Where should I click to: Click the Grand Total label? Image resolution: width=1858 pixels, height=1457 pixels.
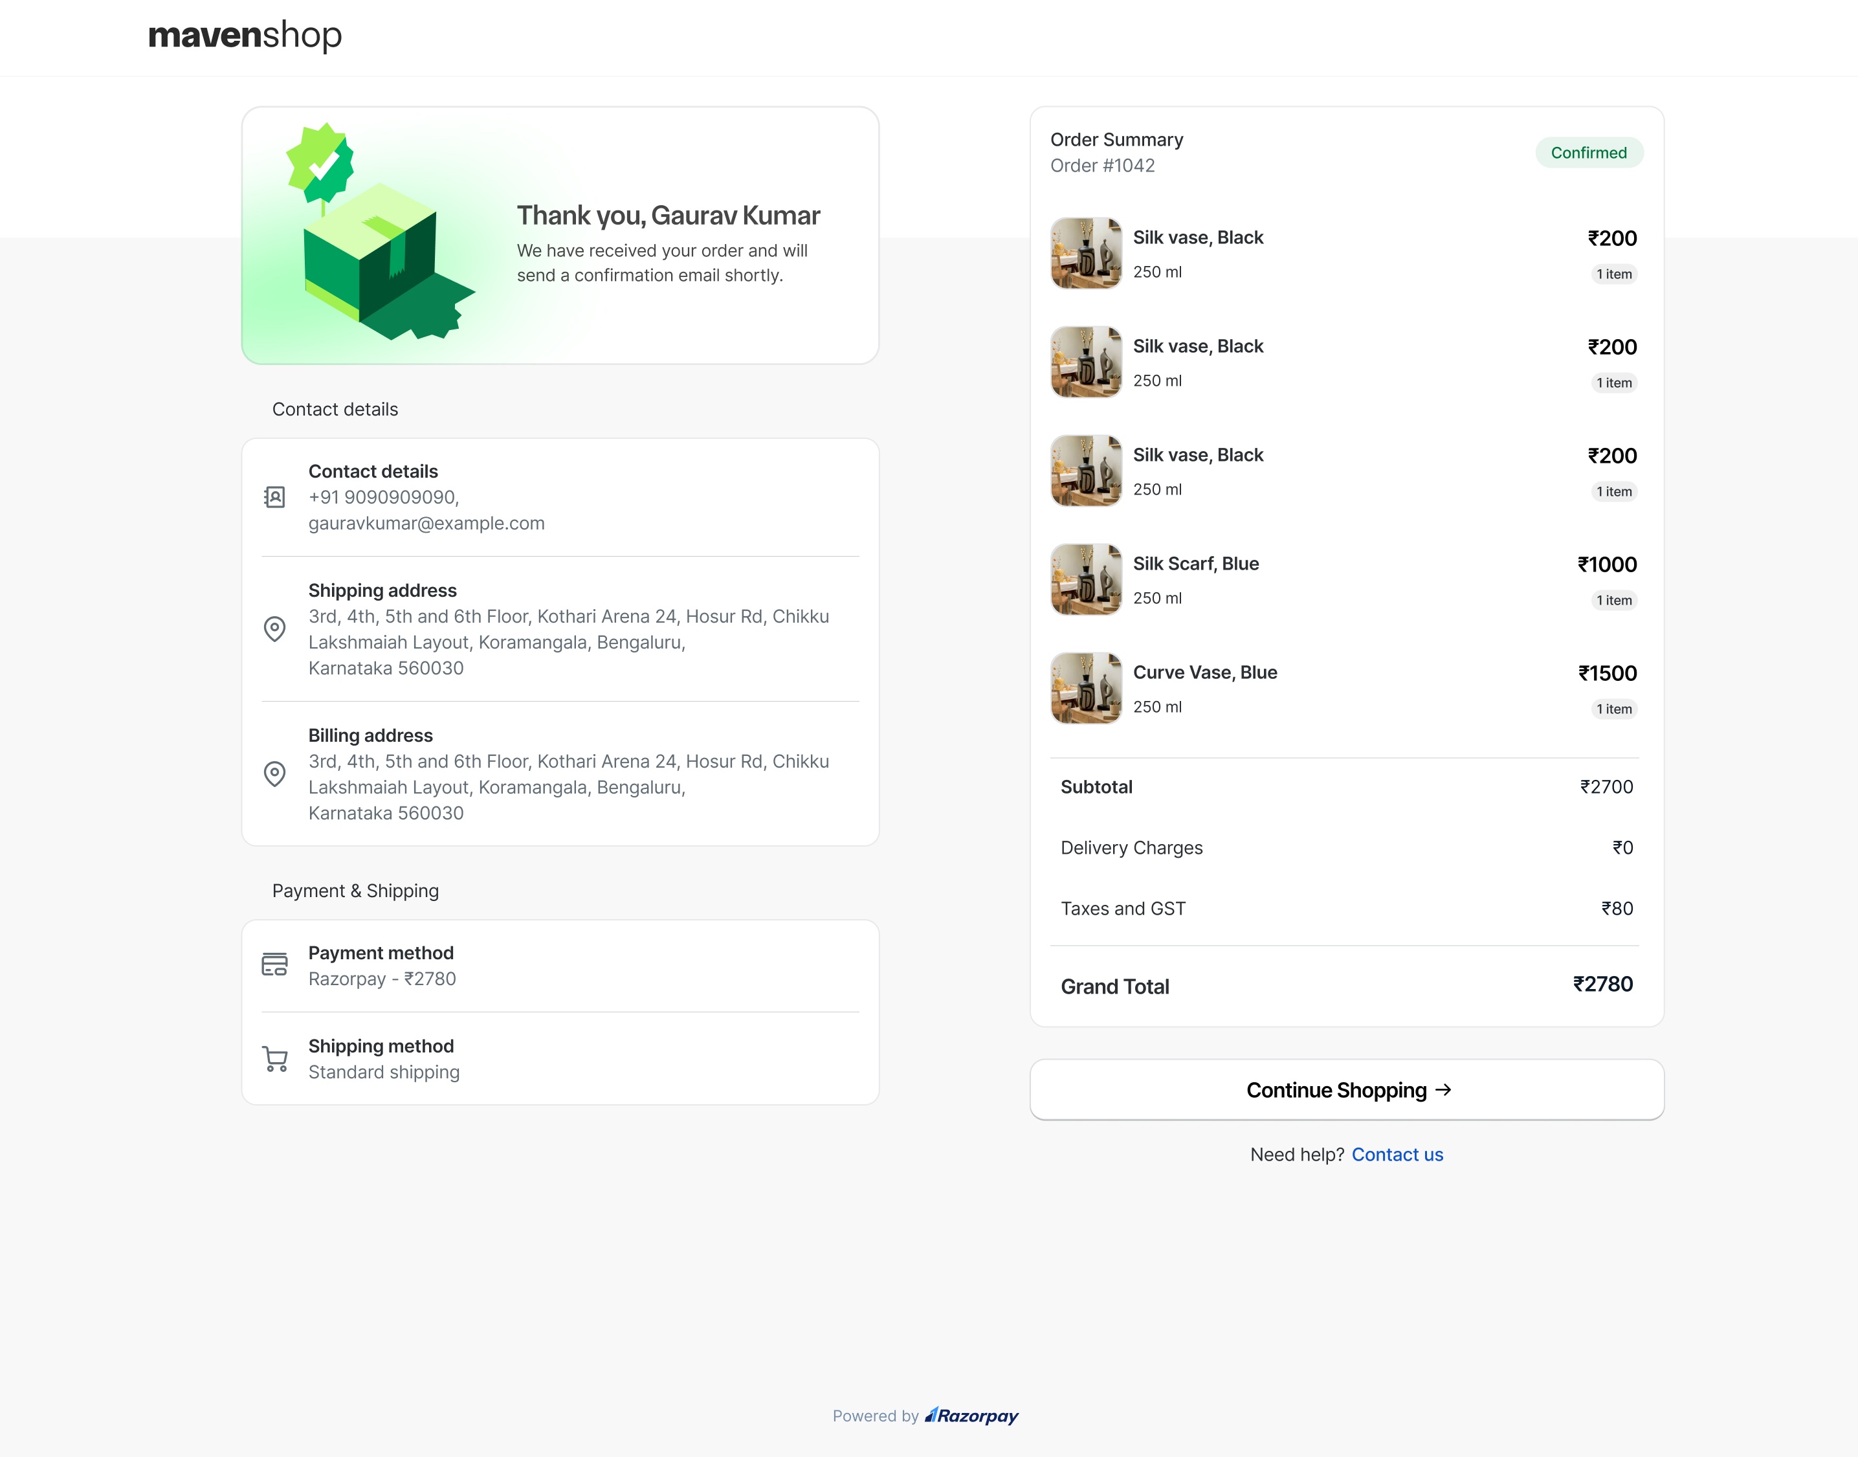tap(1114, 986)
